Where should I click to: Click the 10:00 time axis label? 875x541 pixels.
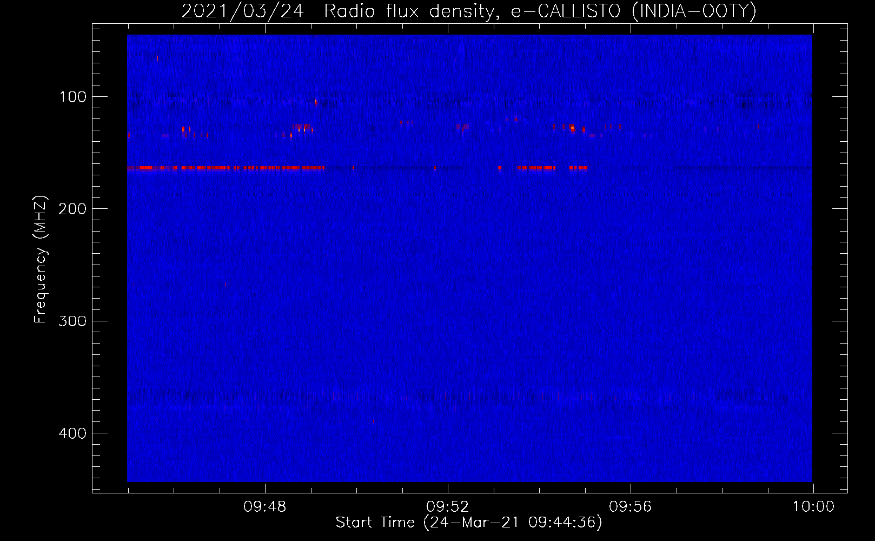point(813,507)
